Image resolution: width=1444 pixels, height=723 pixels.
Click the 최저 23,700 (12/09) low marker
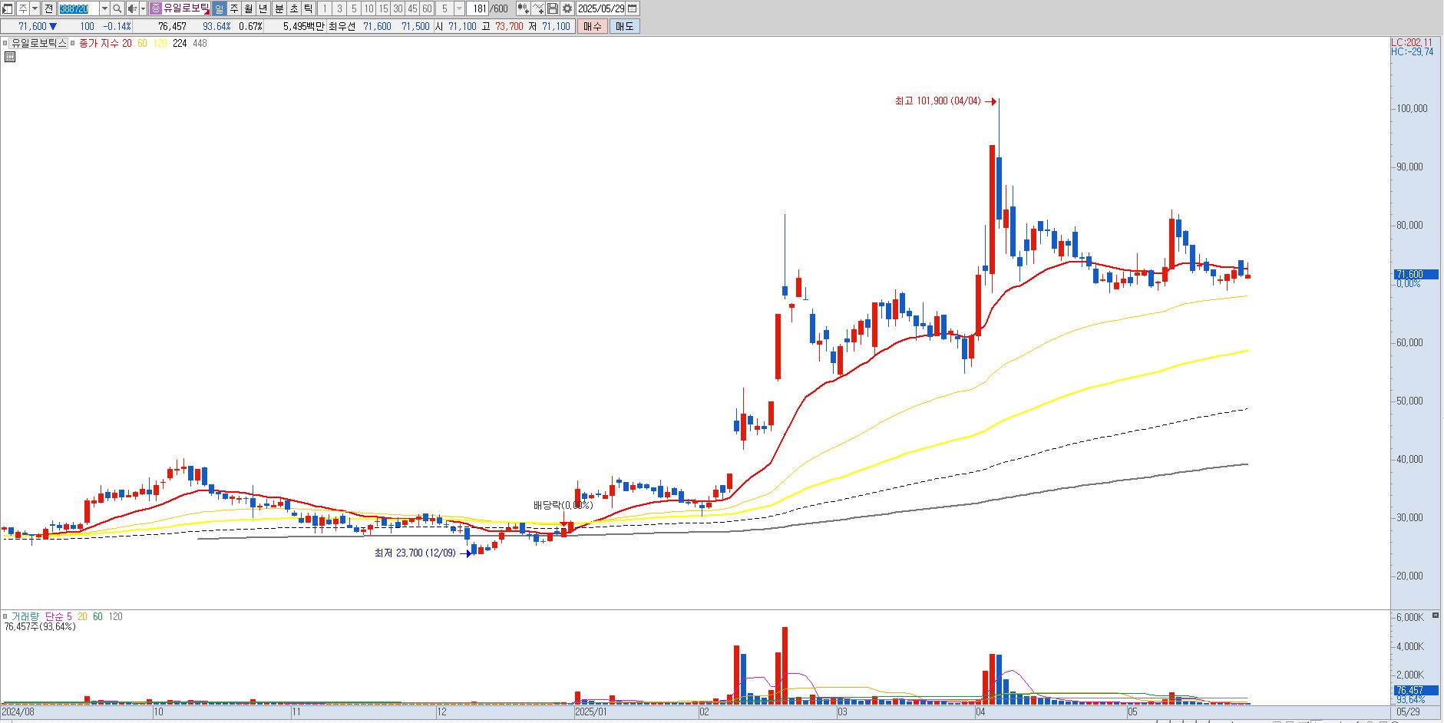415,553
